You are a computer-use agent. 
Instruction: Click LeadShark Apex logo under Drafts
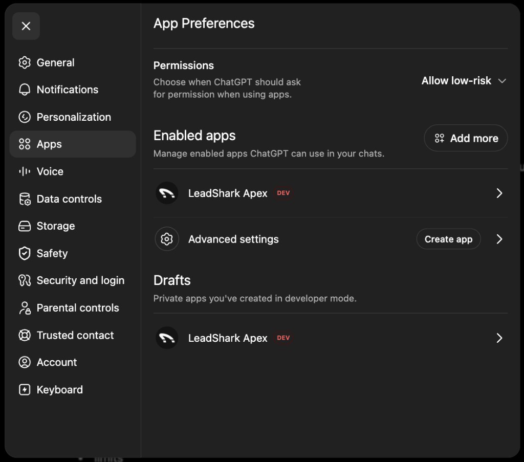[167, 338]
